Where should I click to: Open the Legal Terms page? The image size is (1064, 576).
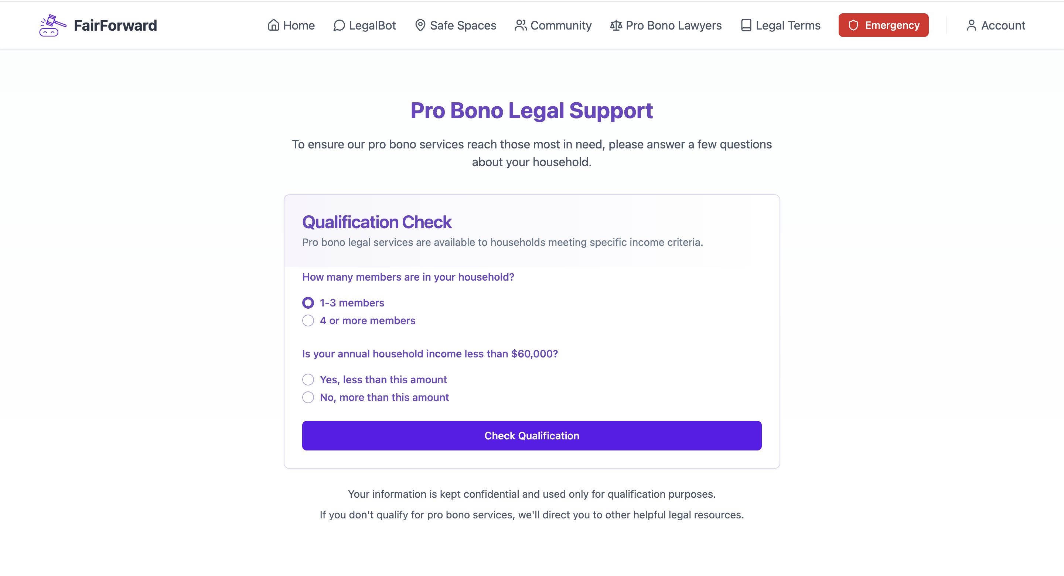point(780,25)
